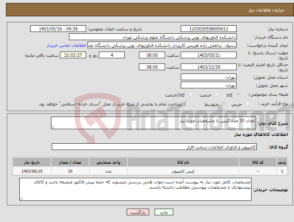This screenshot has width=294, height=222.
Task: Click the resize handle of description textarea
Action: pyautogui.click(x=53, y=127)
